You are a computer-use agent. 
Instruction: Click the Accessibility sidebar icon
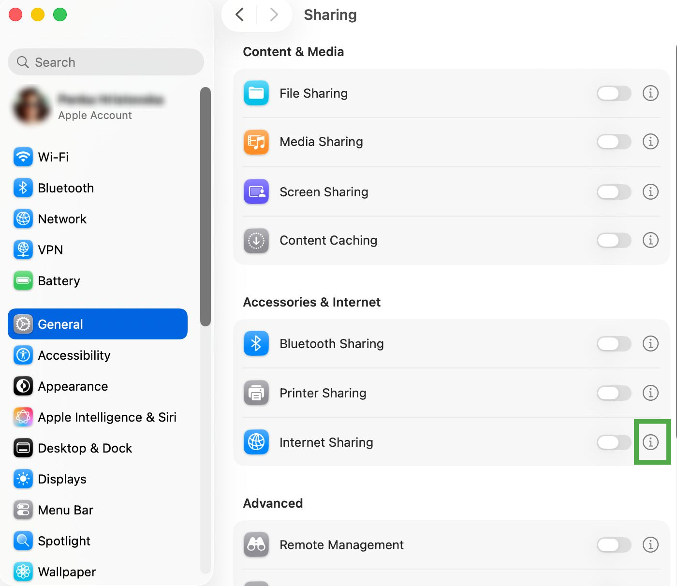coord(23,355)
